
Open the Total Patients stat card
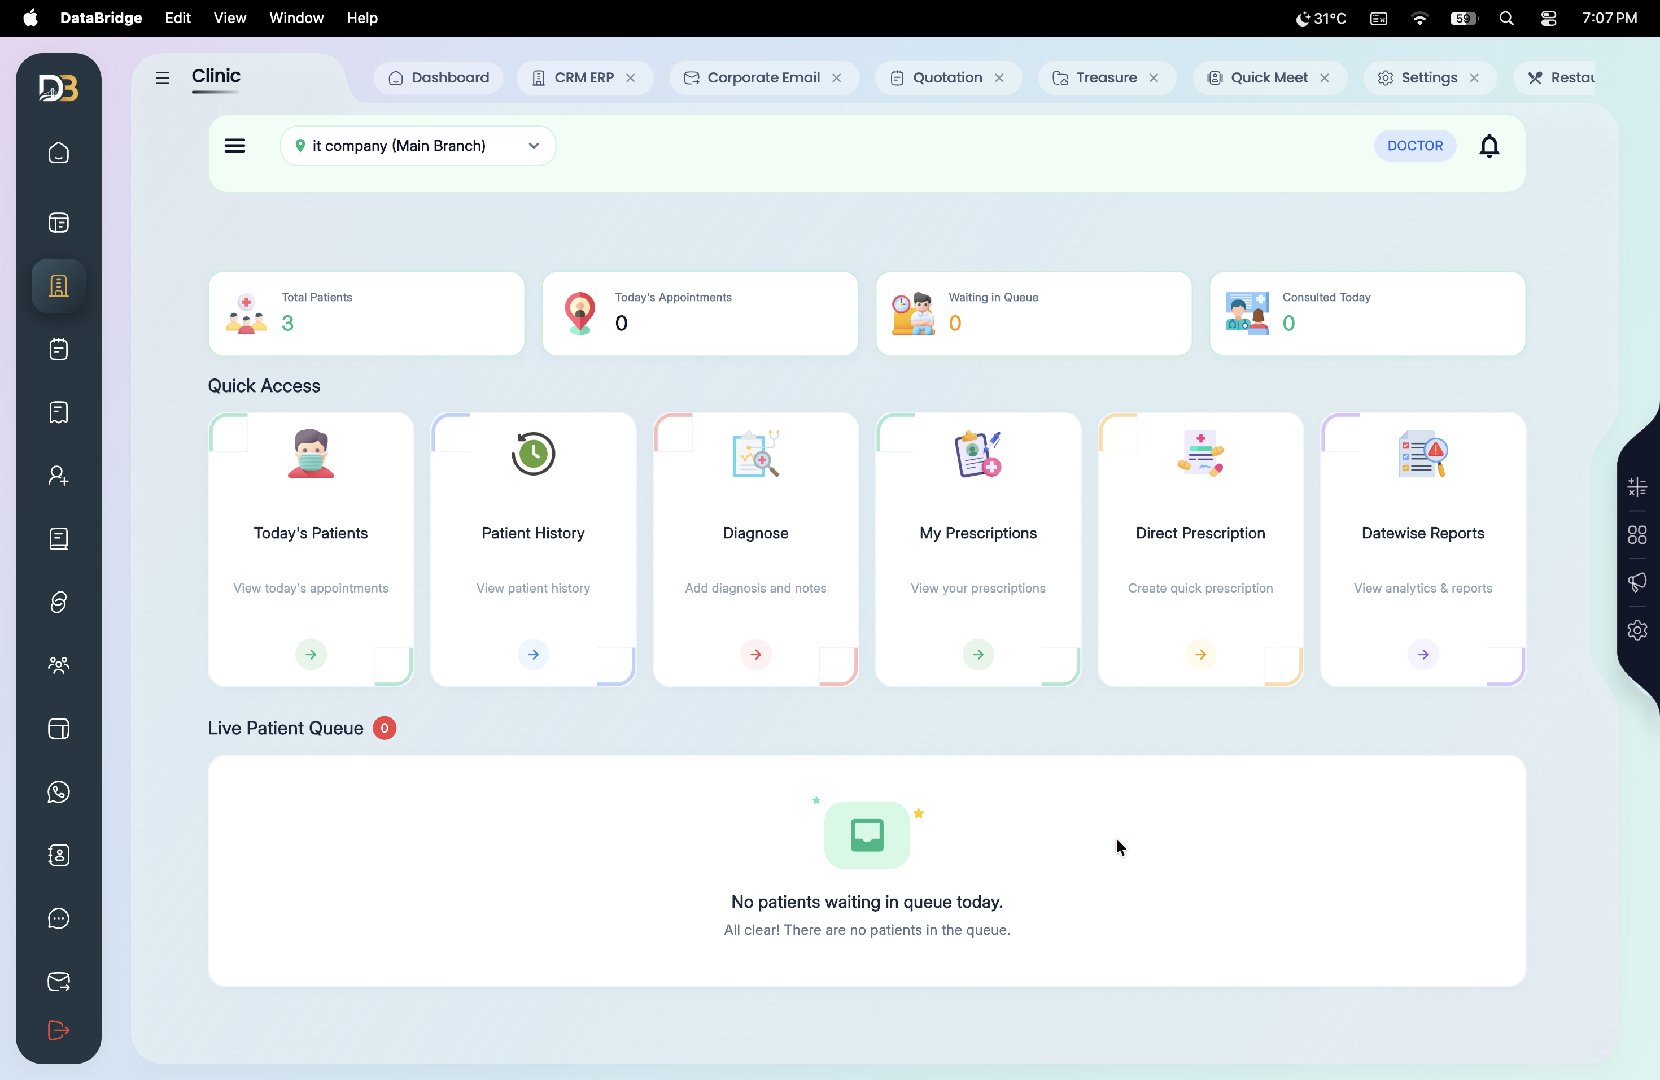366,314
